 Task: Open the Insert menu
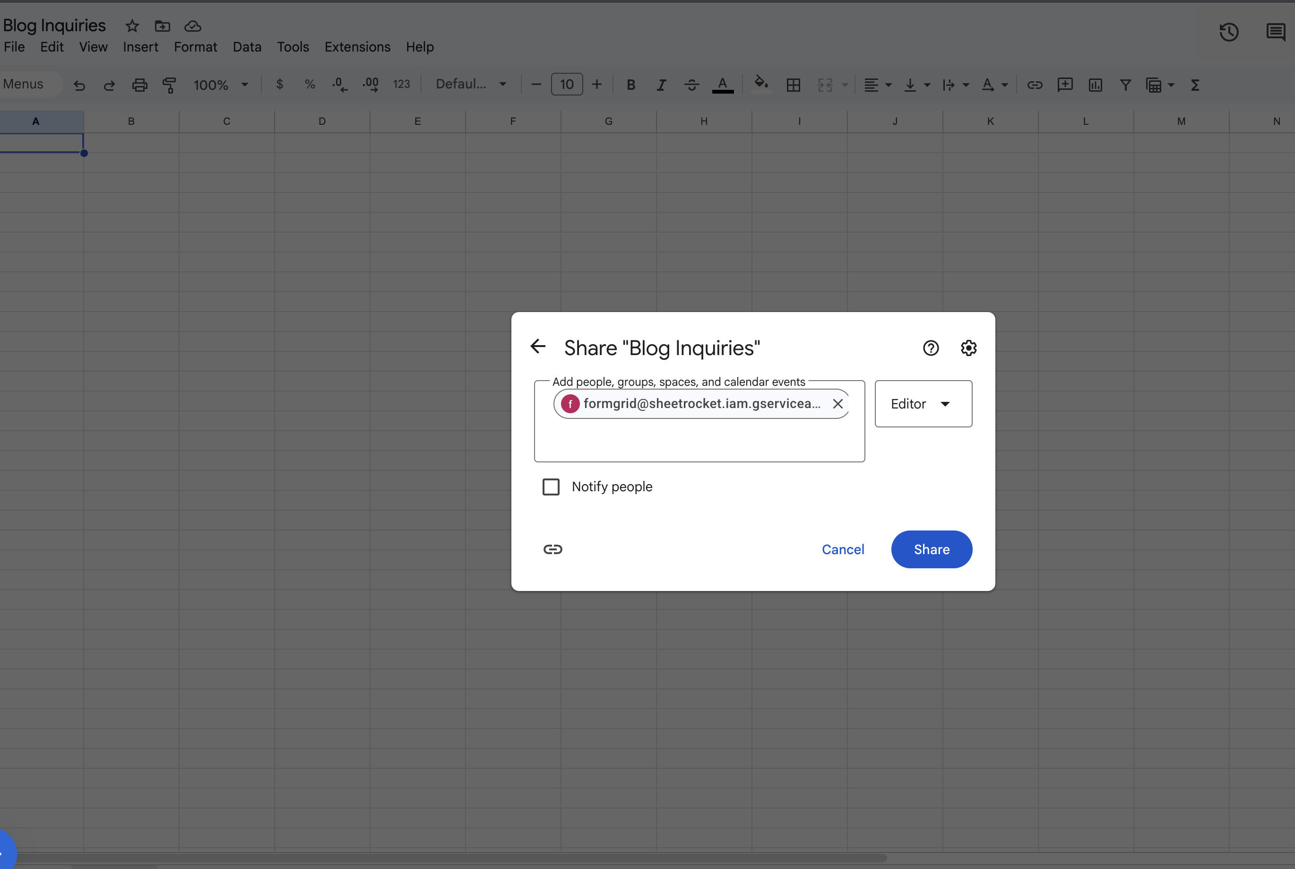pyautogui.click(x=141, y=47)
